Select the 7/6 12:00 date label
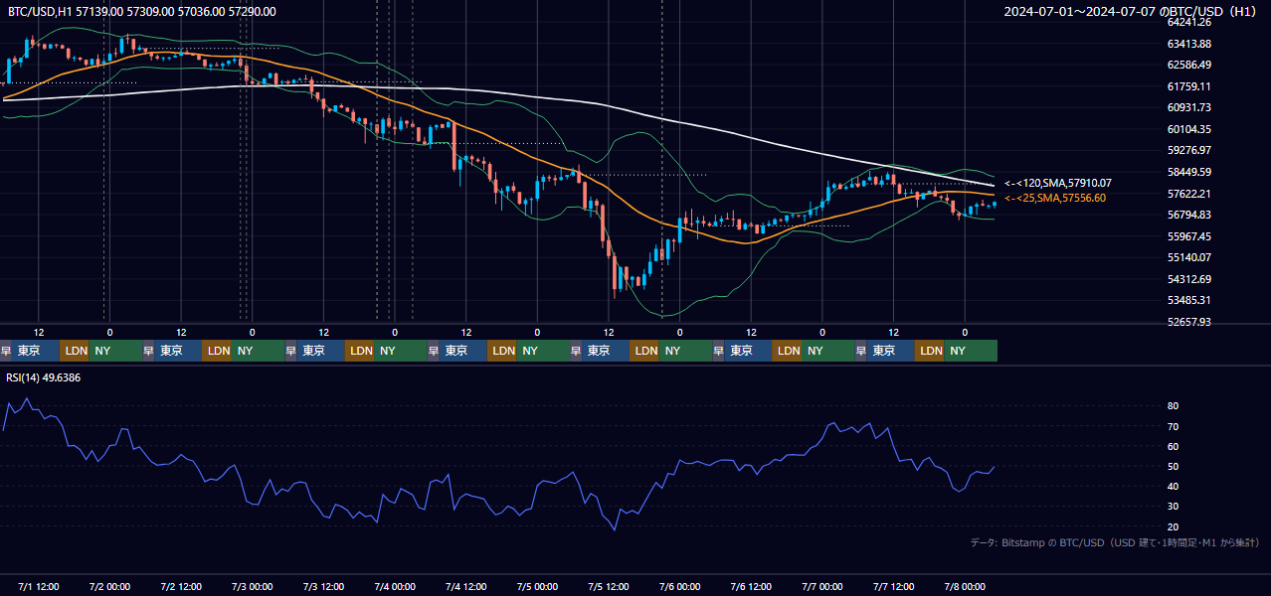 tap(752, 586)
